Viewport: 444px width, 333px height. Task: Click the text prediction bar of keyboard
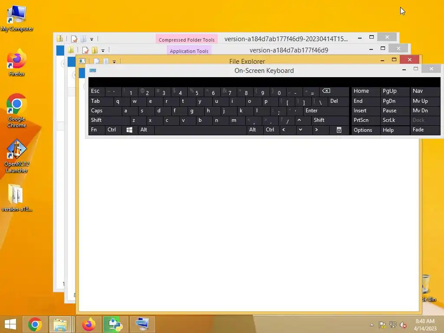tap(264, 82)
